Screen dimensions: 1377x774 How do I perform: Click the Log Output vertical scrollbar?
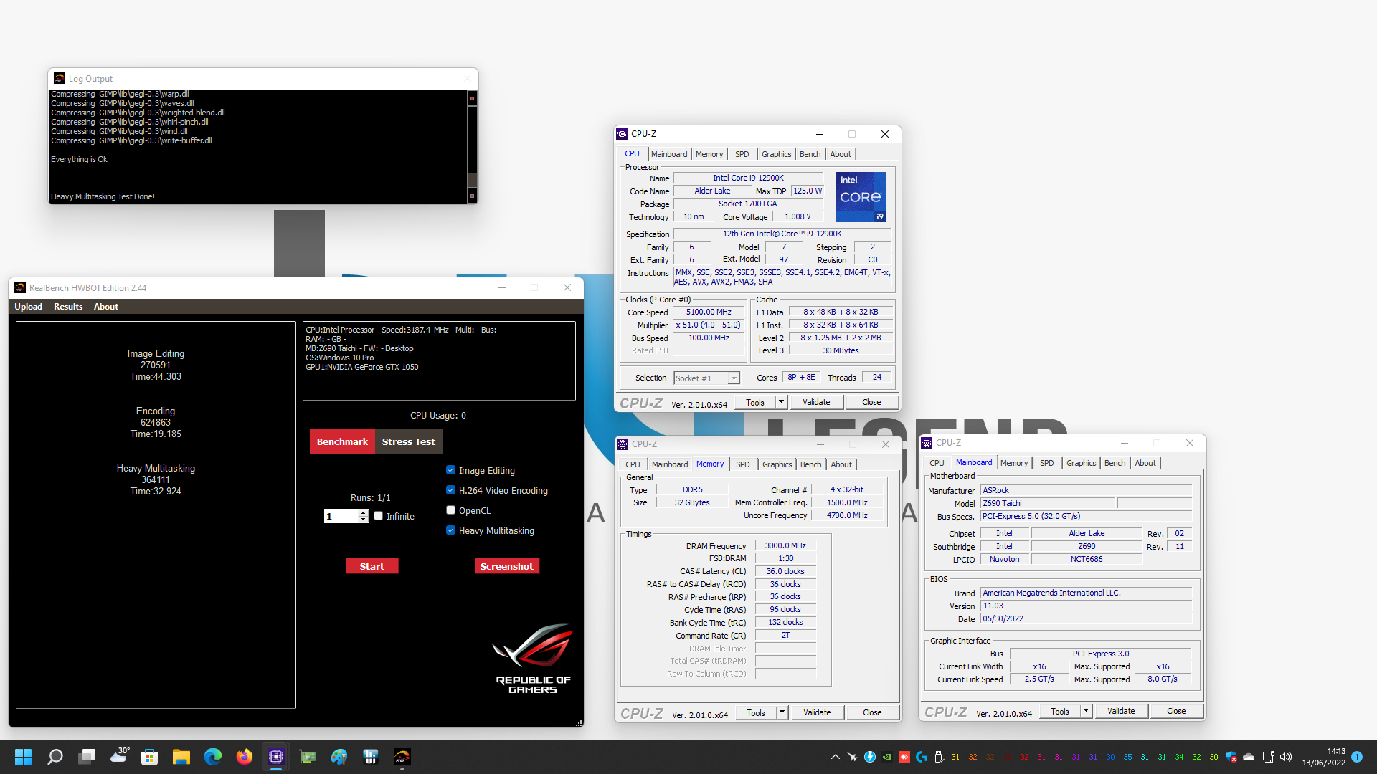pos(472,147)
